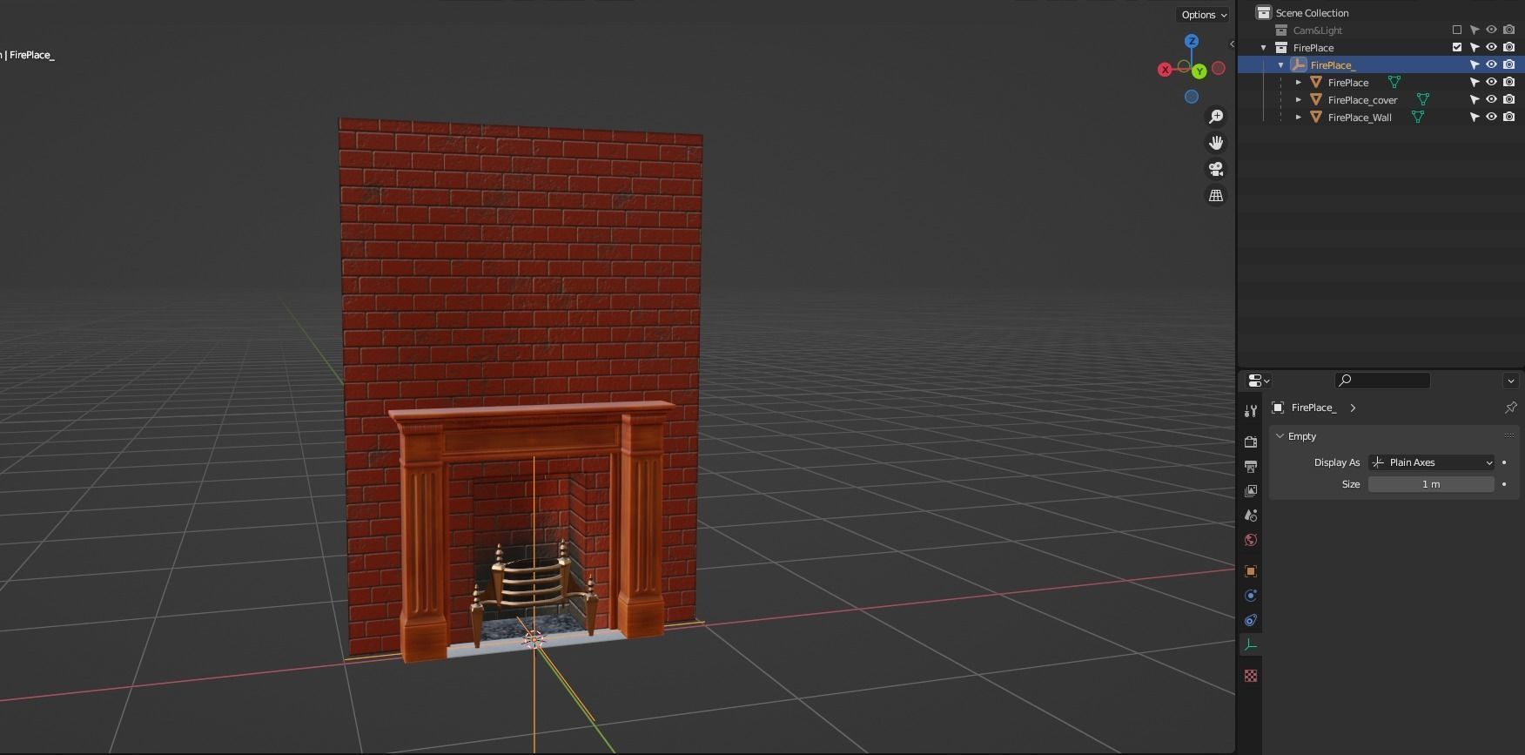Toggle eye visibility for FirePlace collection

(x=1491, y=47)
